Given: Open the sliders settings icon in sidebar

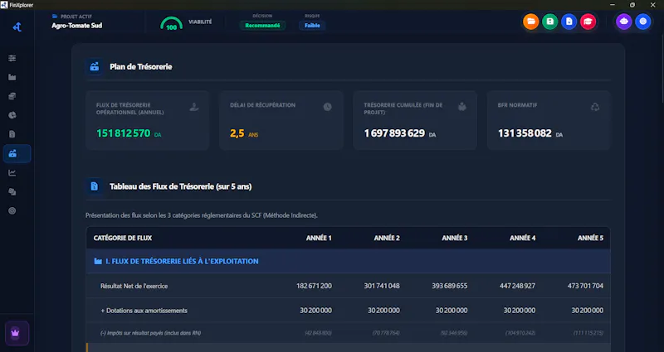Looking at the screenshot, I should tap(12, 58).
